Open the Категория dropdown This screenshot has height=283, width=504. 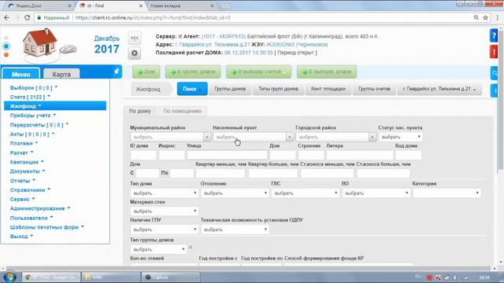(x=447, y=193)
